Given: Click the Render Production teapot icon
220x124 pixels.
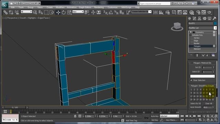Looking at the screenshot, I should click(209, 12).
